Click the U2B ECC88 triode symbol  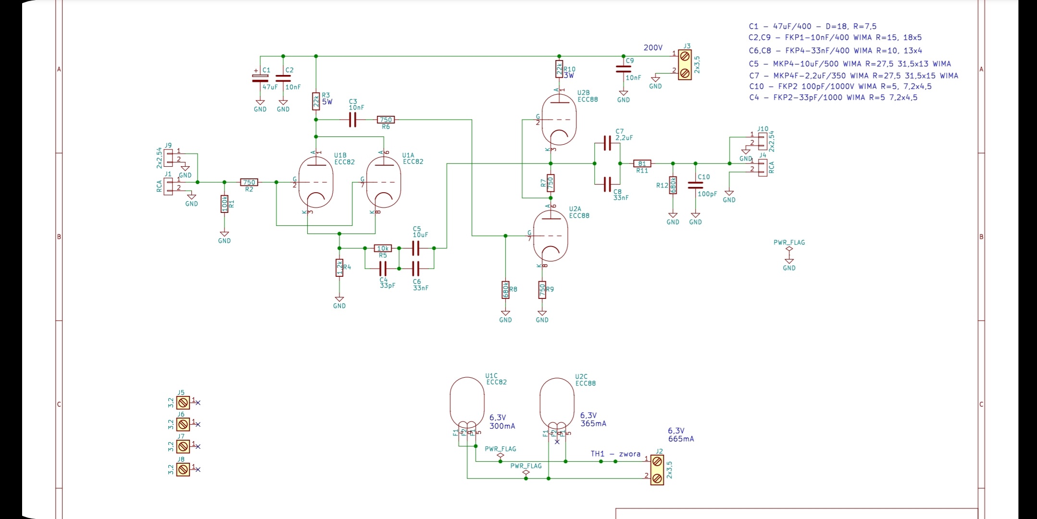[559, 119]
